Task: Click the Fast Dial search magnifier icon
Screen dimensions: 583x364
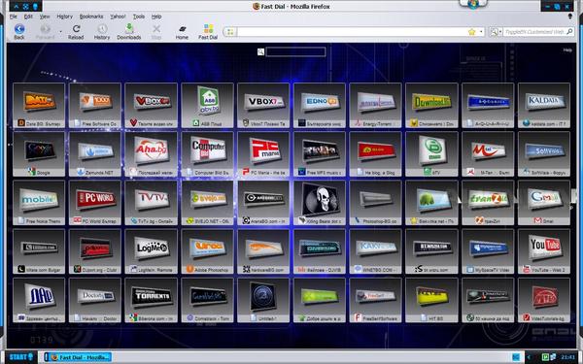Action: (260, 52)
